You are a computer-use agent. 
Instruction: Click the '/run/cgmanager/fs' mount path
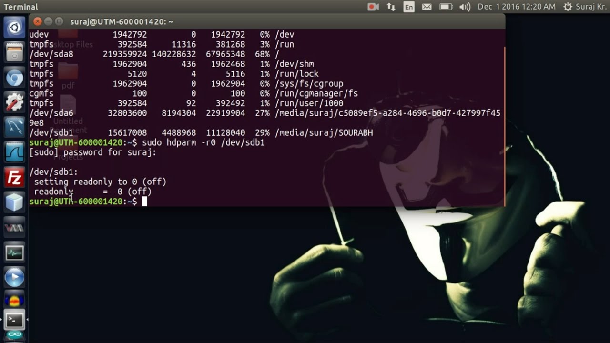pyautogui.click(x=316, y=94)
